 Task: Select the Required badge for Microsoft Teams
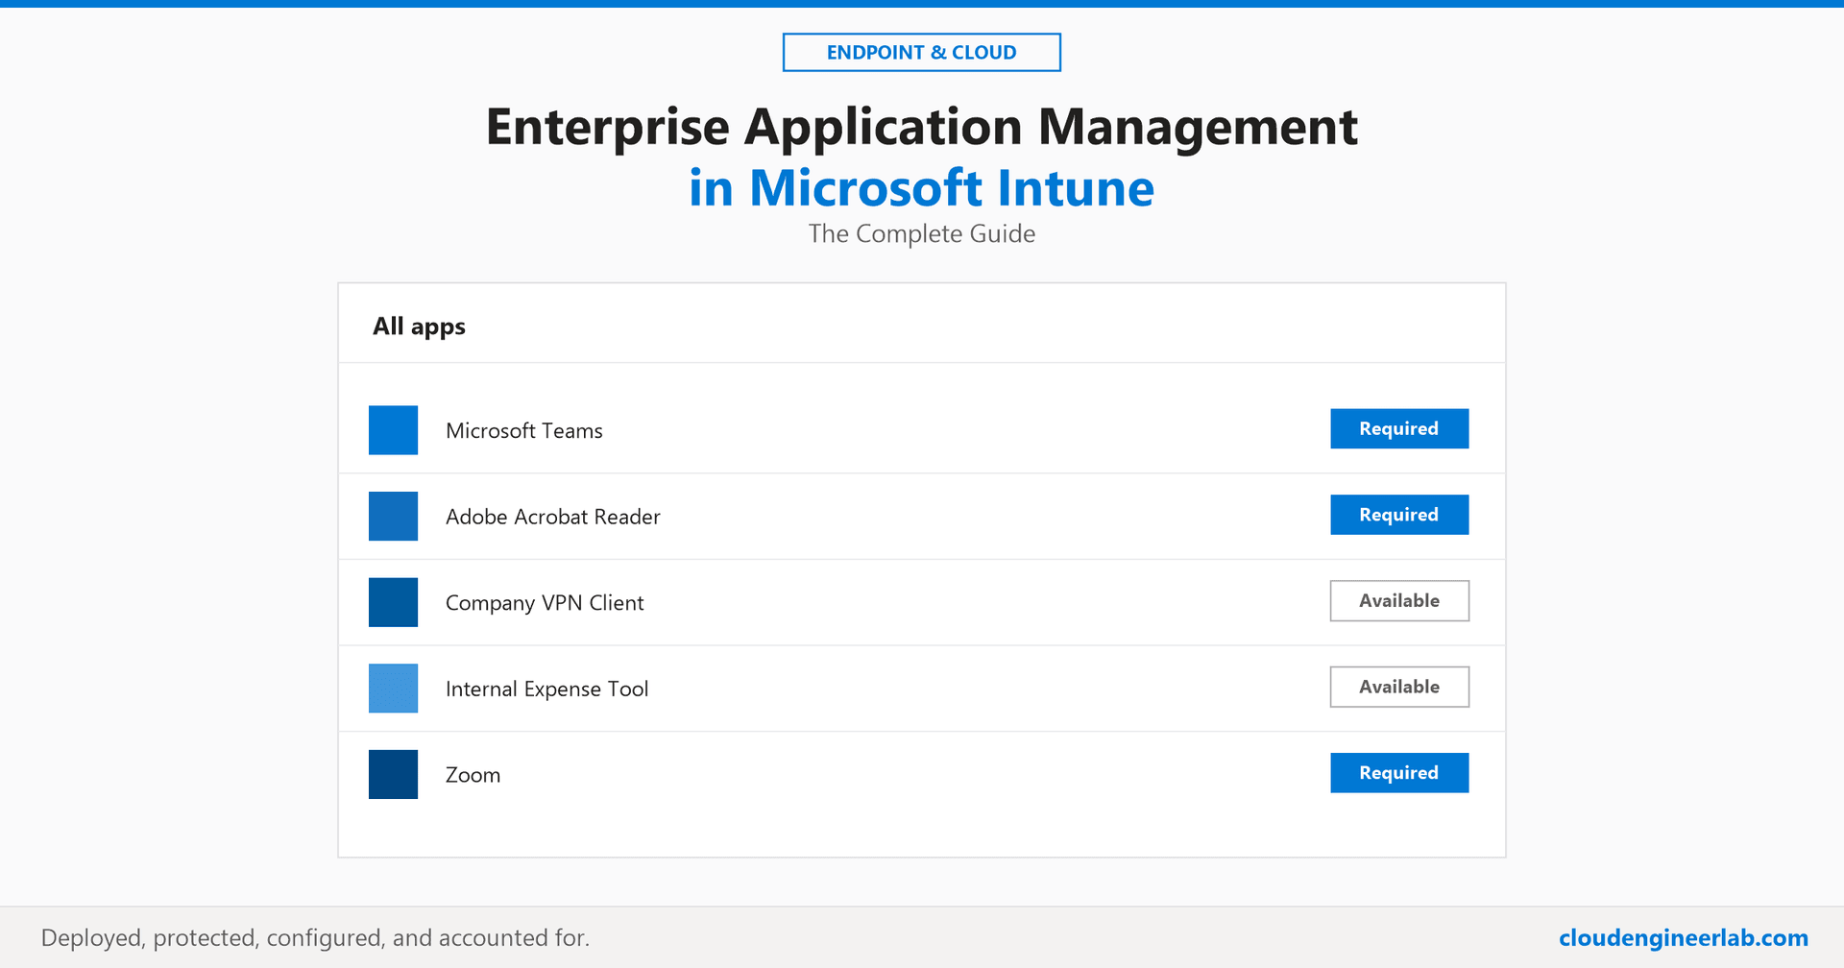(x=1399, y=428)
